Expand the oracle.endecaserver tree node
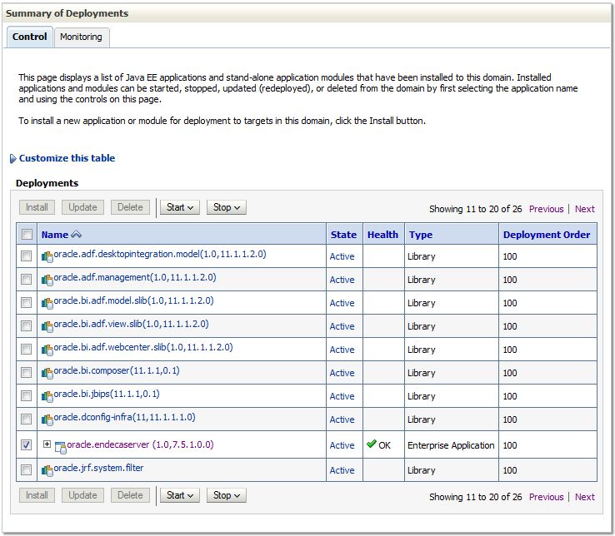615x536 pixels. point(47,444)
